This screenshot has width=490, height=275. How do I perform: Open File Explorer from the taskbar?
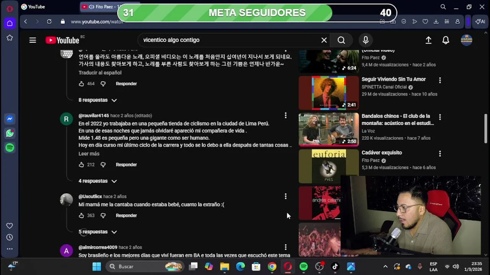(x=225, y=267)
